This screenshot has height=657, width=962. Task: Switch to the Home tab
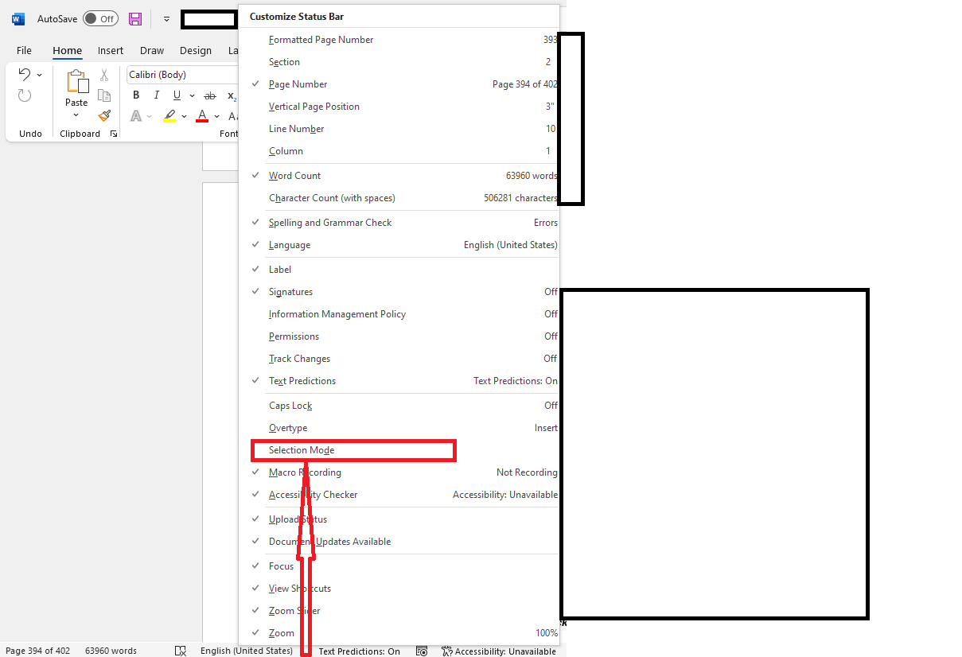click(x=68, y=50)
